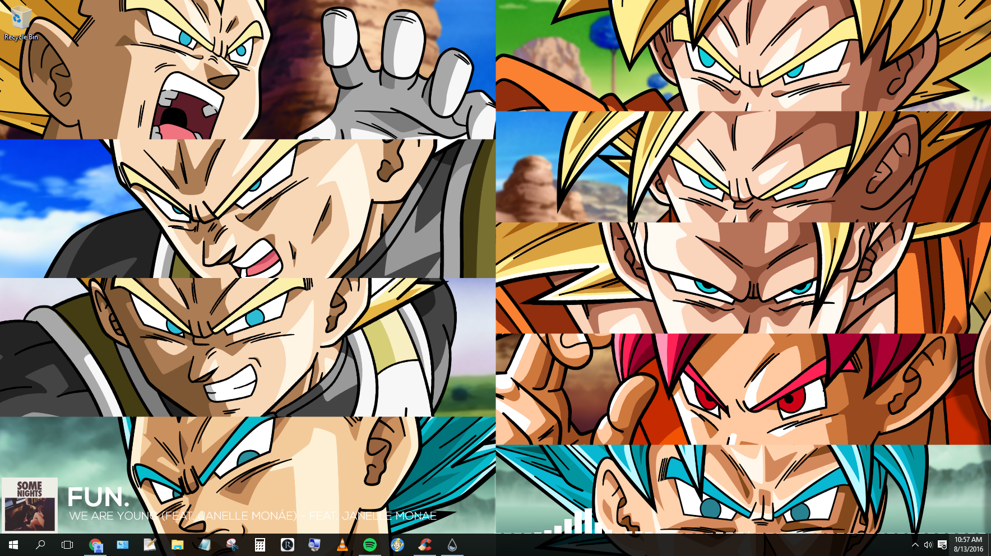Switch to Spotify in the taskbar
The image size is (991, 556).
tap(369, 545)
